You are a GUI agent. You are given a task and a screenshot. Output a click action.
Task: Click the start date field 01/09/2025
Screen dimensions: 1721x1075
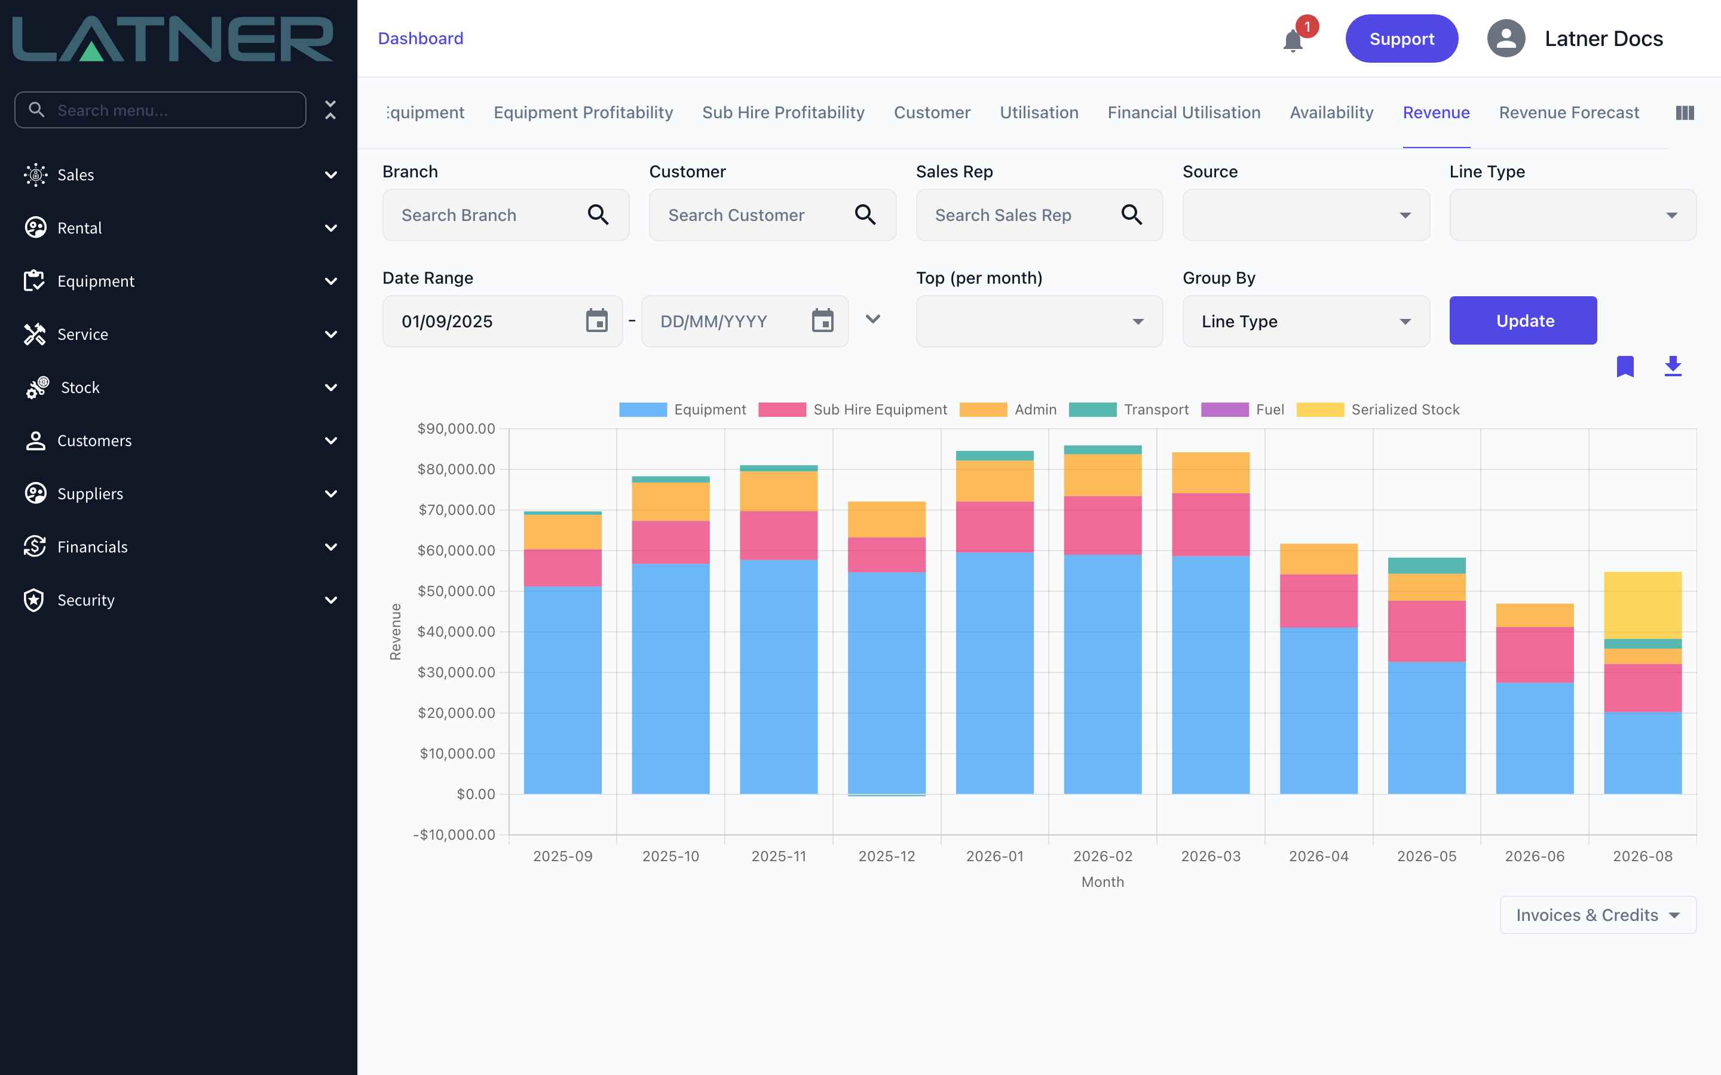pyautogui.click(x=502, y=321)
